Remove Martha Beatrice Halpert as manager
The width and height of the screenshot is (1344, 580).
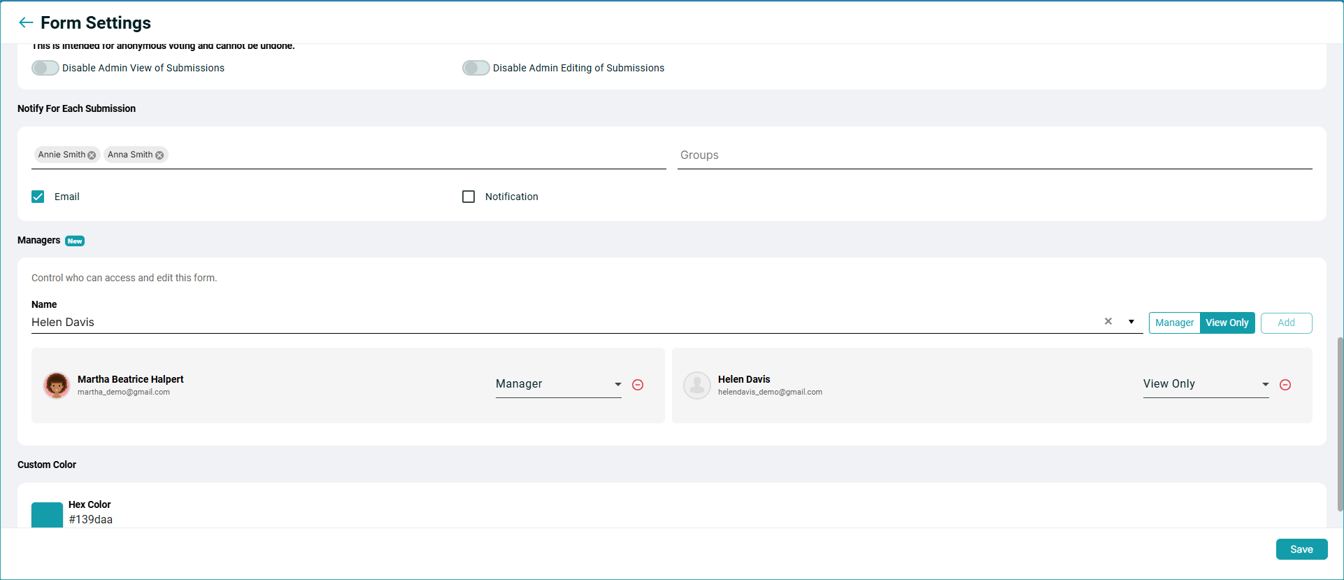pos(638,385)
